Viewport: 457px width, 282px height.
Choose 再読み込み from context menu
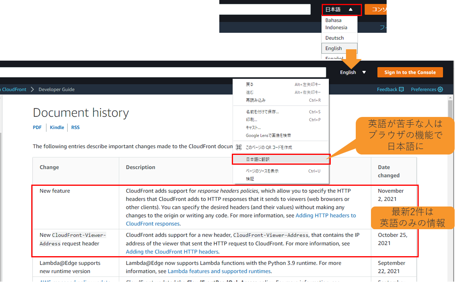click(x=281, y=100)
